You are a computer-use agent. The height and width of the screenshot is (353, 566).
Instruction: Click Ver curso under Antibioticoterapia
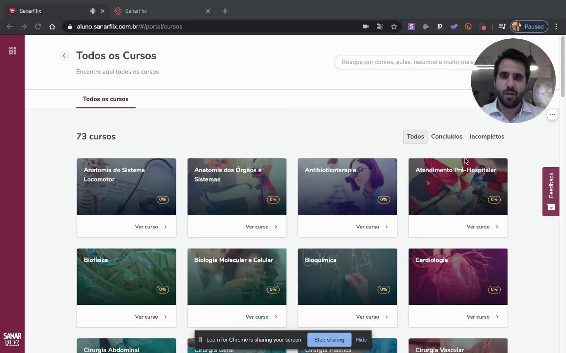372,227
